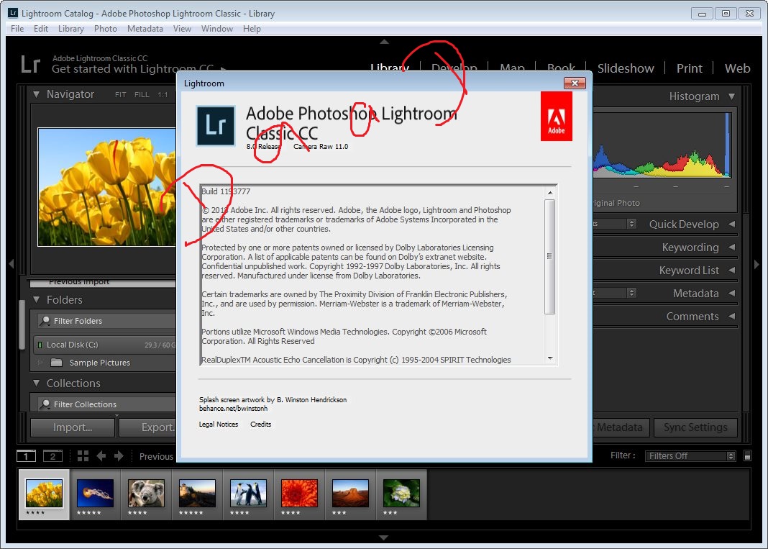Expand the Metadata panel
This screenshot has width=768, height=549.
(x=732, y=293)
